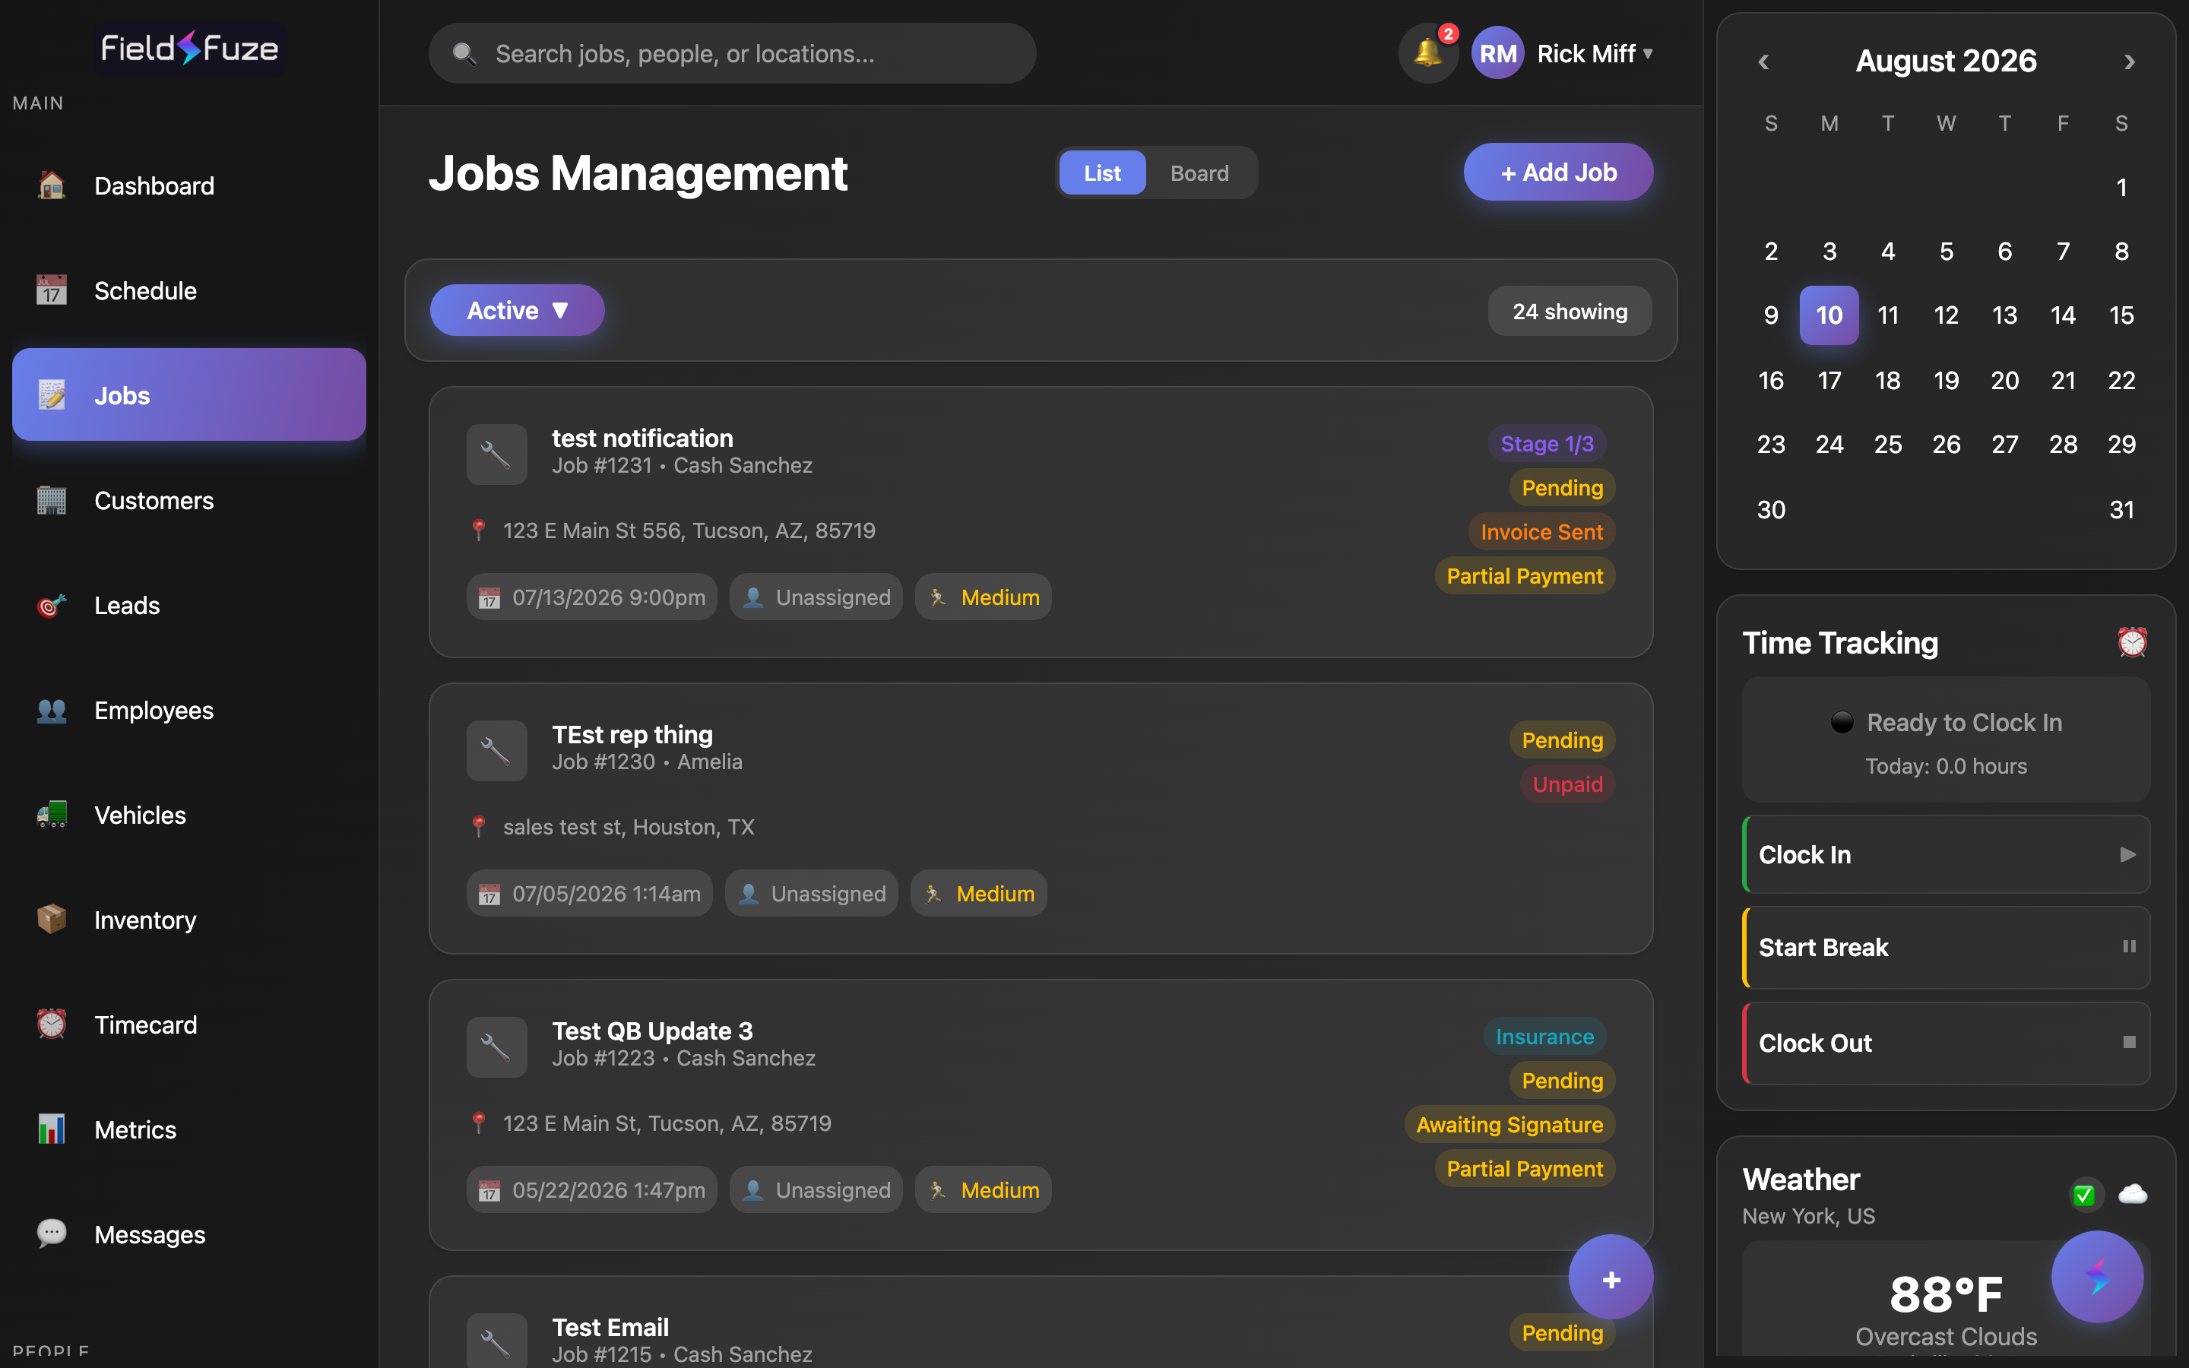Click the Vehicles truck icon

tap(52, 815)
